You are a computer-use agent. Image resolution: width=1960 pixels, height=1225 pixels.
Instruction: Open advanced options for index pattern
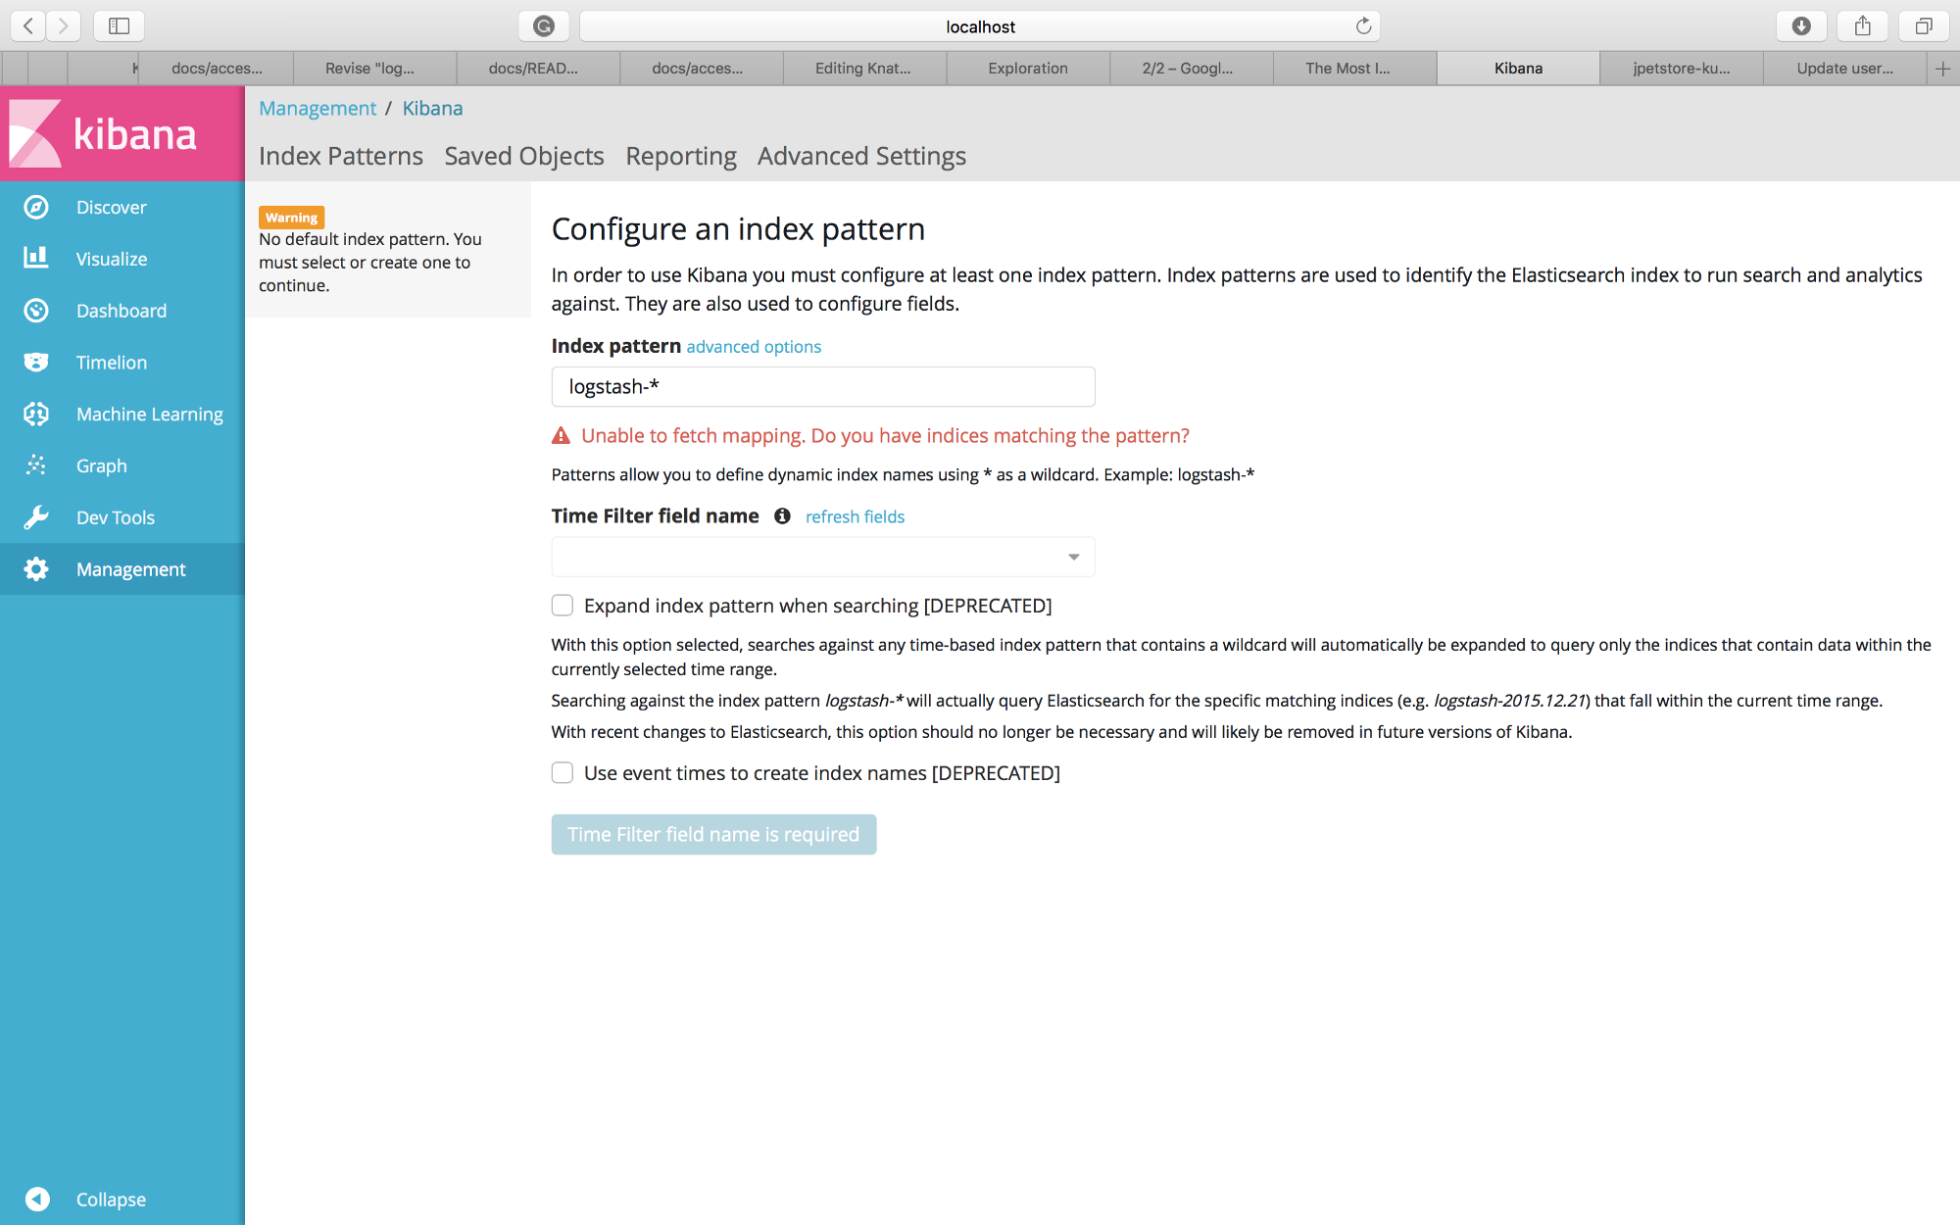click(754, 347)
